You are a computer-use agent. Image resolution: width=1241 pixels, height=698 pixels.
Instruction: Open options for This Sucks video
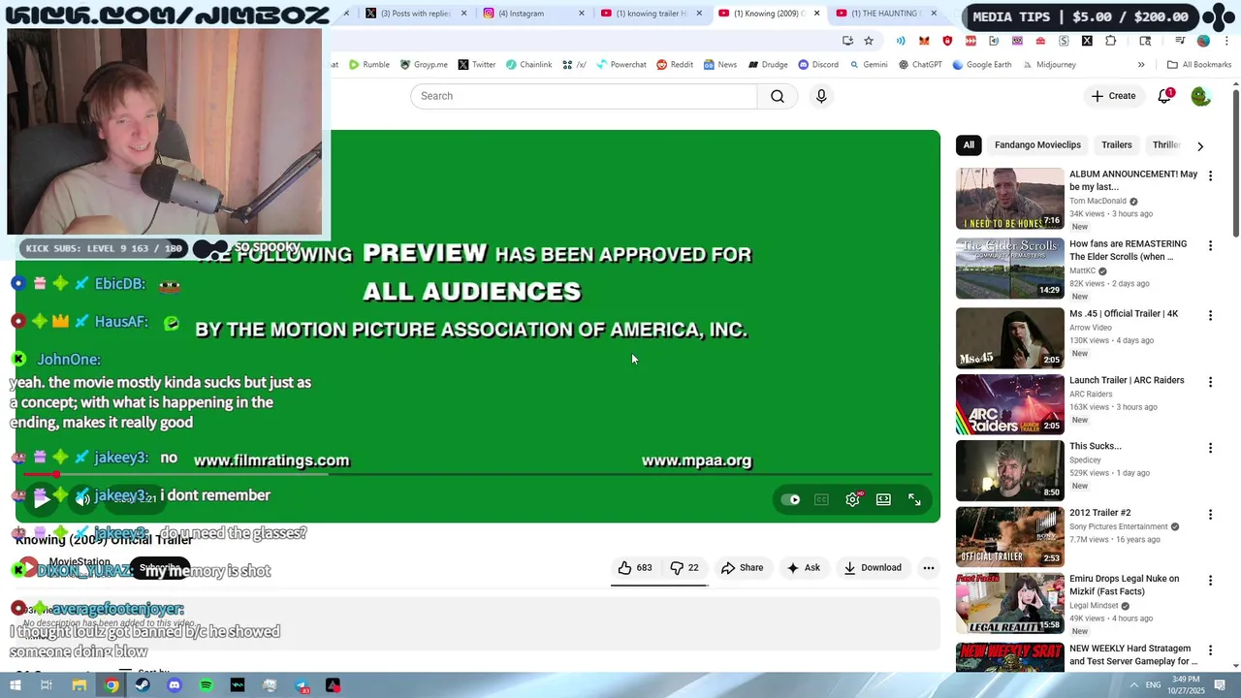pos(1210,448)
